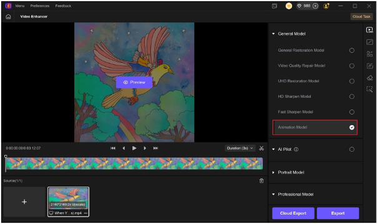Step forward one frame
The image size is (377, 224).
[145, 148]
